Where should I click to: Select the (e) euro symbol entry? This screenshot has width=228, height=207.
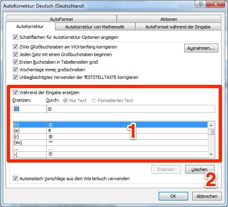[x=110, y=131]
